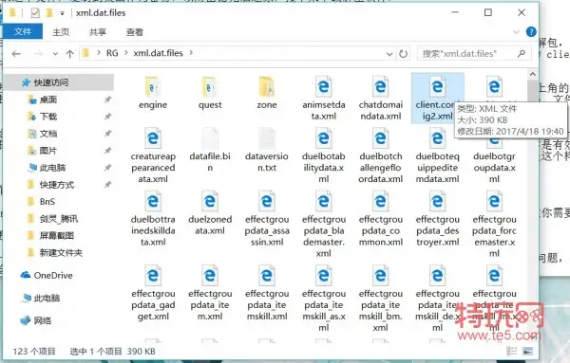
Task: Click scrollbar up arrow in file pane
Action: [x=533, y=74]
